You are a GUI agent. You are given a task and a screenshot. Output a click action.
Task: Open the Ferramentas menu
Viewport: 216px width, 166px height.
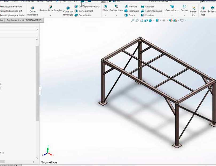[28, 1]
